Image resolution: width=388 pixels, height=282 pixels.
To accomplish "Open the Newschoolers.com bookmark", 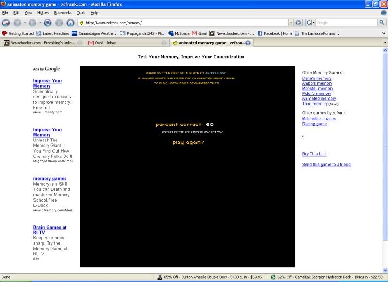I will click(232, 33).
